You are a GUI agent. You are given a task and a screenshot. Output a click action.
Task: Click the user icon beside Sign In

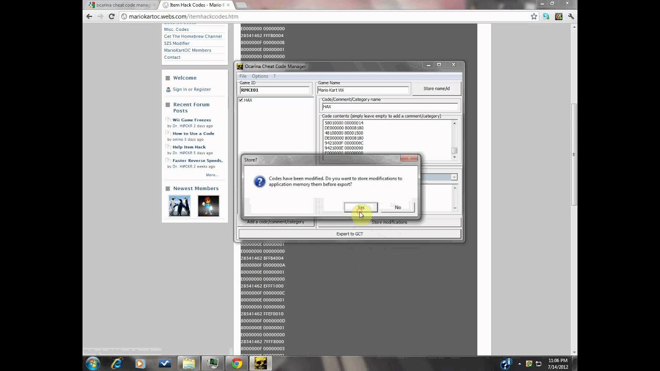168,89
